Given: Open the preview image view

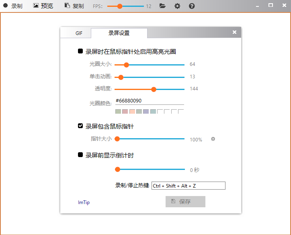Looking at the screenshot, I should tap(43, 6).
